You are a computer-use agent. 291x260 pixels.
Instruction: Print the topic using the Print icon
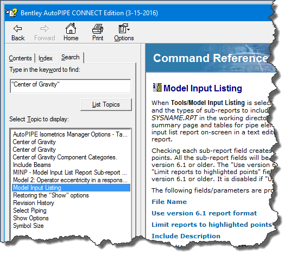[98, 29]
